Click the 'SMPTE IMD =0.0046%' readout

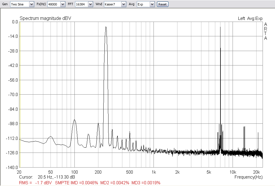76,183
